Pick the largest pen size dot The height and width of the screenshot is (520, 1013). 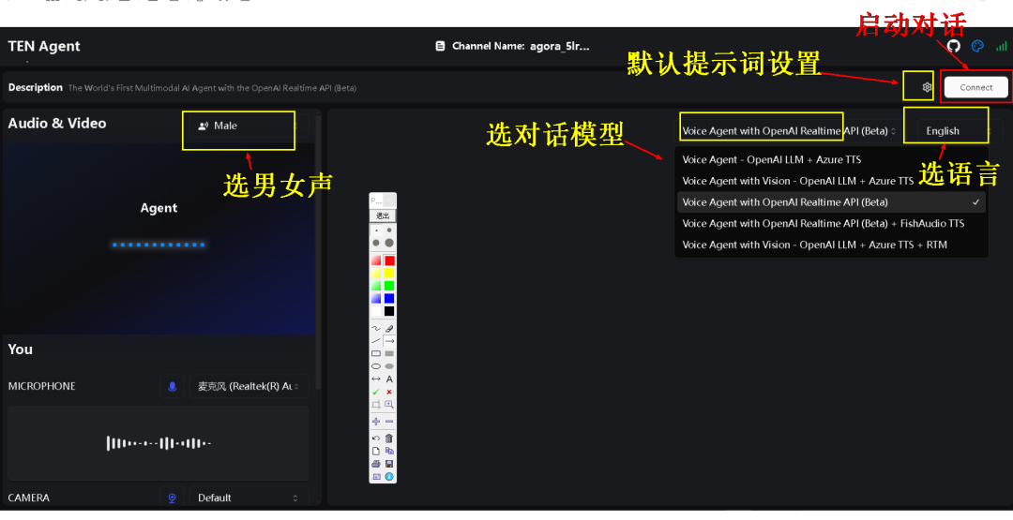click(389, 244)
